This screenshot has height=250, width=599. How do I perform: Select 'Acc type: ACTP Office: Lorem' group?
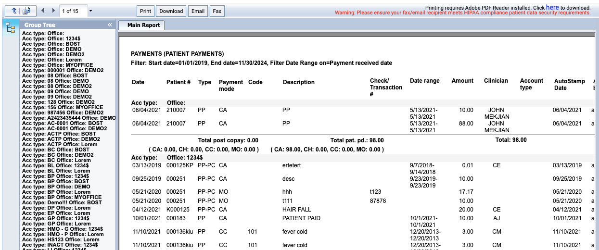[x=60, y=144]
